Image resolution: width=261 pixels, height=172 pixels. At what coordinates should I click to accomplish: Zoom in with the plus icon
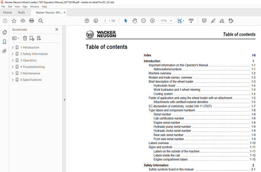coord(152,21)
